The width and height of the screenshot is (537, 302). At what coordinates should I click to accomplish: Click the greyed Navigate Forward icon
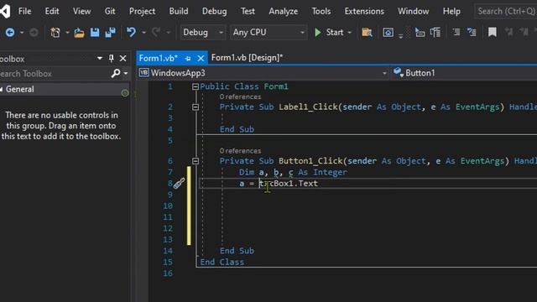tap(34, 33)
